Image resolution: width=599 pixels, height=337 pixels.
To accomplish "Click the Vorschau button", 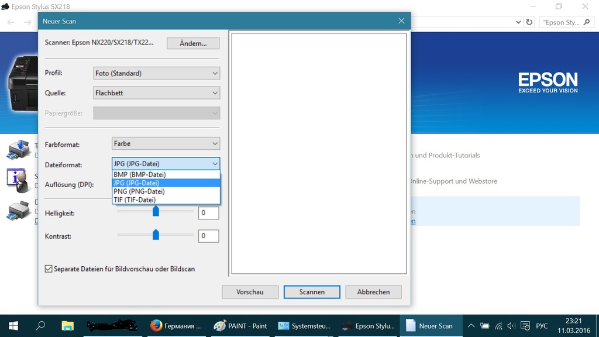I will [x=250, y=292].
